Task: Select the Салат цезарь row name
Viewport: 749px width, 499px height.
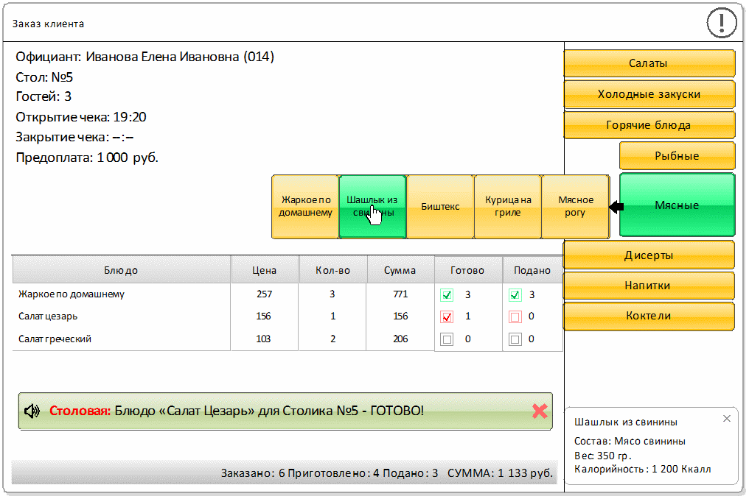Action: tap(48, 316)
